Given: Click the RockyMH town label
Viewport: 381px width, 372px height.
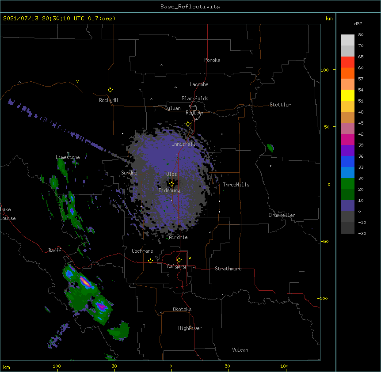Looking at the screenshot, I should click(x=108, y=100).
